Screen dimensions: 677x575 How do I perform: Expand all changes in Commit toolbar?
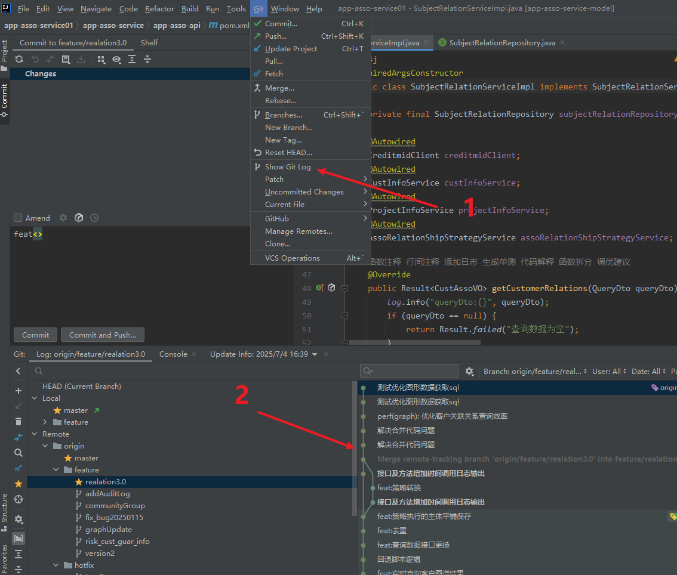pyautogui.click(x=132, y=60)
